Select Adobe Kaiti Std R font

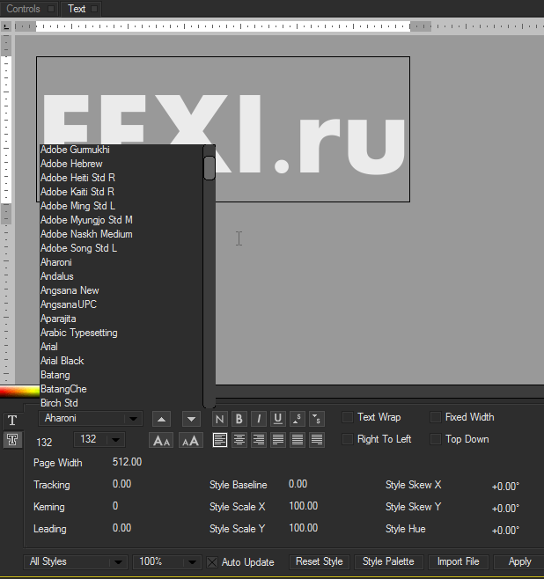tap(77, 192)
